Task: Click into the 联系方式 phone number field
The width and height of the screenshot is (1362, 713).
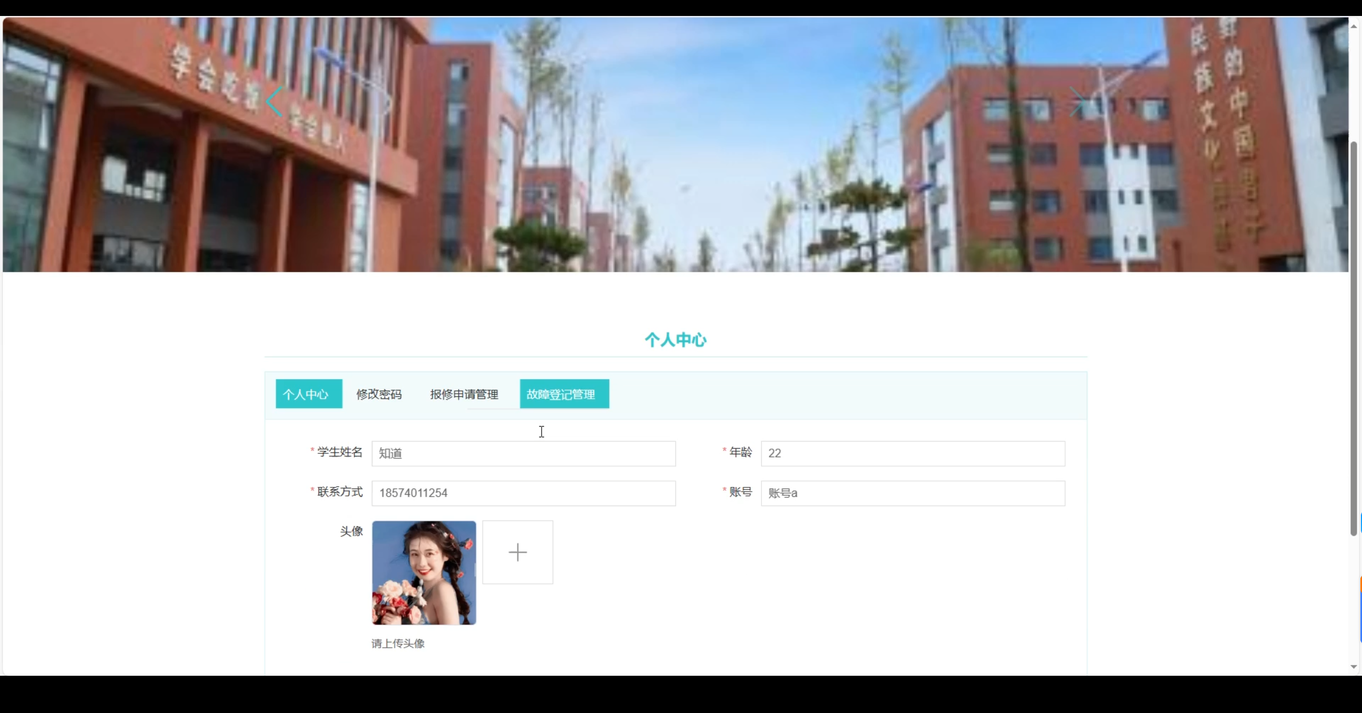Action: click(524, 493)
